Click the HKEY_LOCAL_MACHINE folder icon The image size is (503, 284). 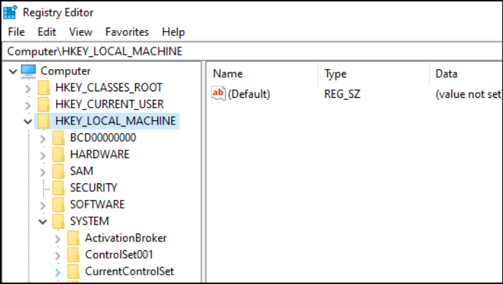(x=44, y=121)
